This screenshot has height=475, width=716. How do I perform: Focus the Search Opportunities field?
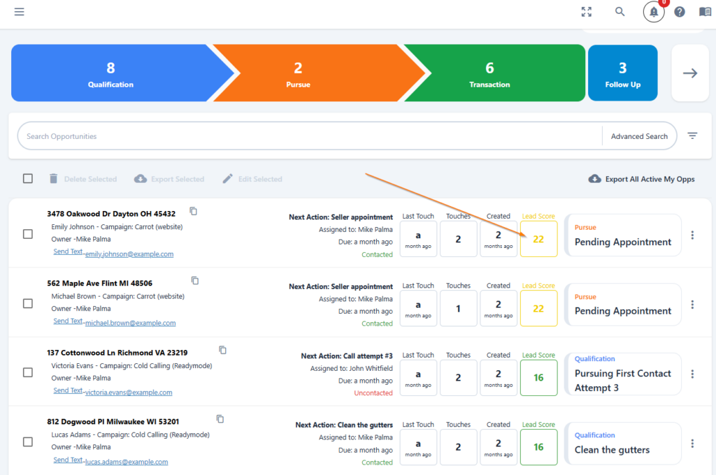pos(310,136)
